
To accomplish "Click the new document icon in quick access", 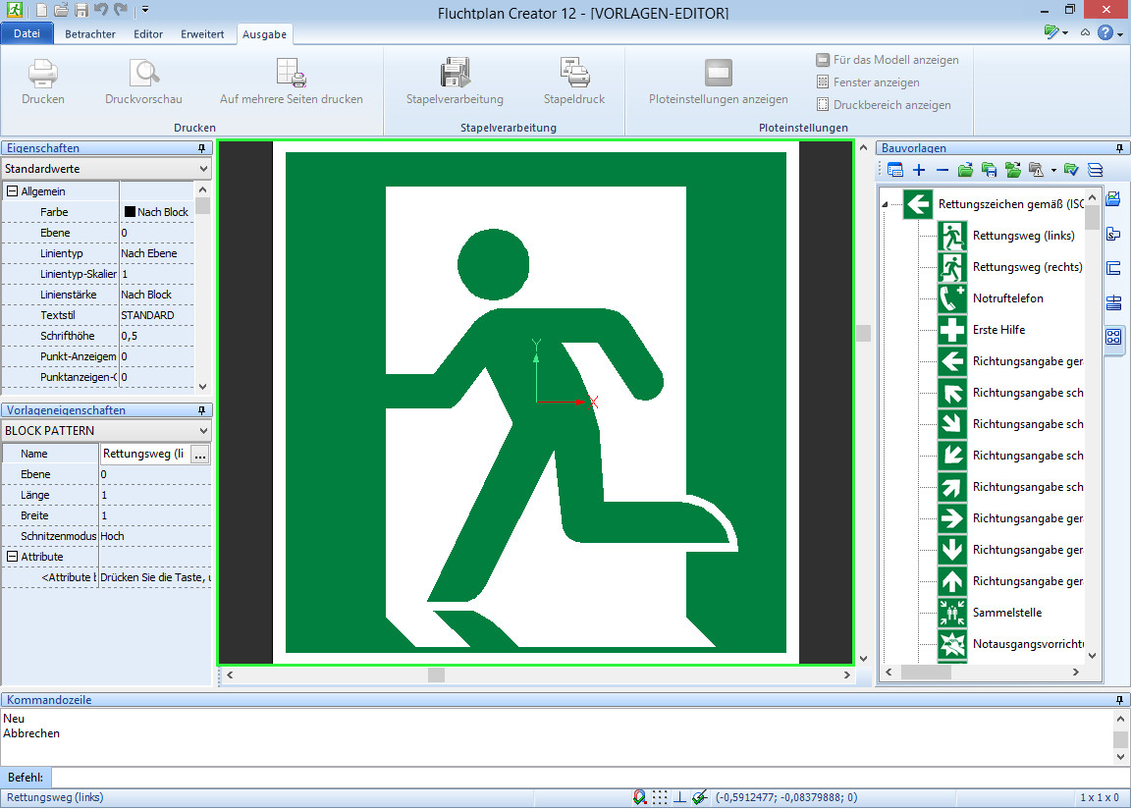I will [42, 10].
